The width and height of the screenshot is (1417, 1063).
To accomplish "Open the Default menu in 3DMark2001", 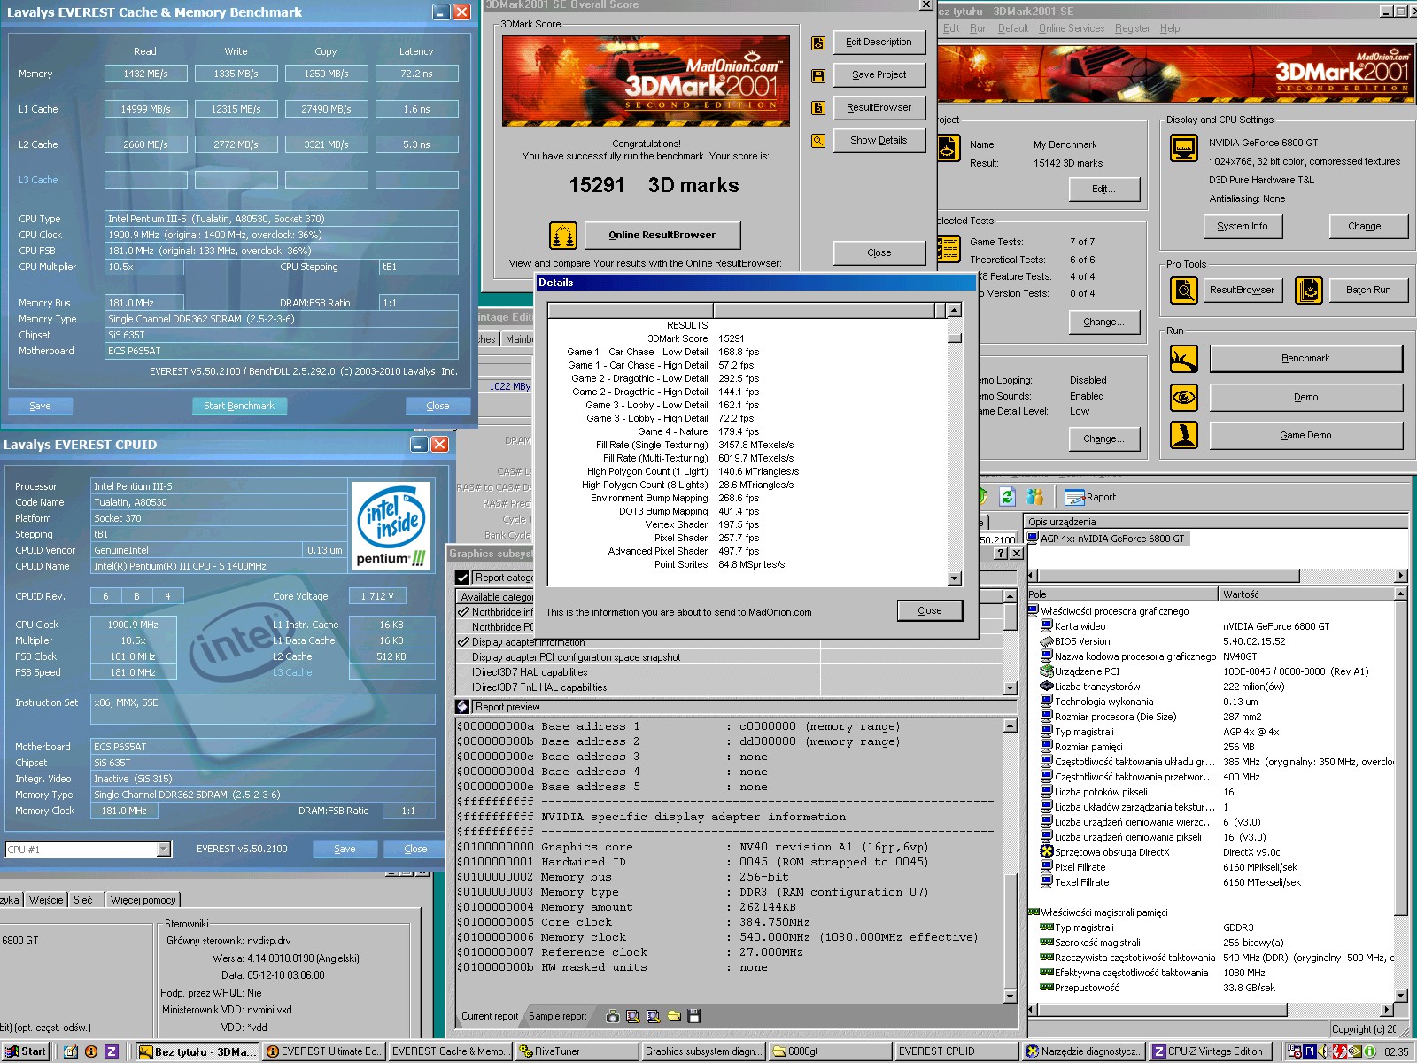I will tap(1013, 28).
